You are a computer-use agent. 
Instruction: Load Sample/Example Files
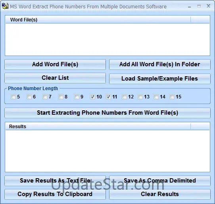pos(160,79)
